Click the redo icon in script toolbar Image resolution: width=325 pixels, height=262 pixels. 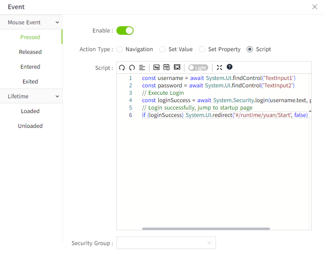(132, 67)
